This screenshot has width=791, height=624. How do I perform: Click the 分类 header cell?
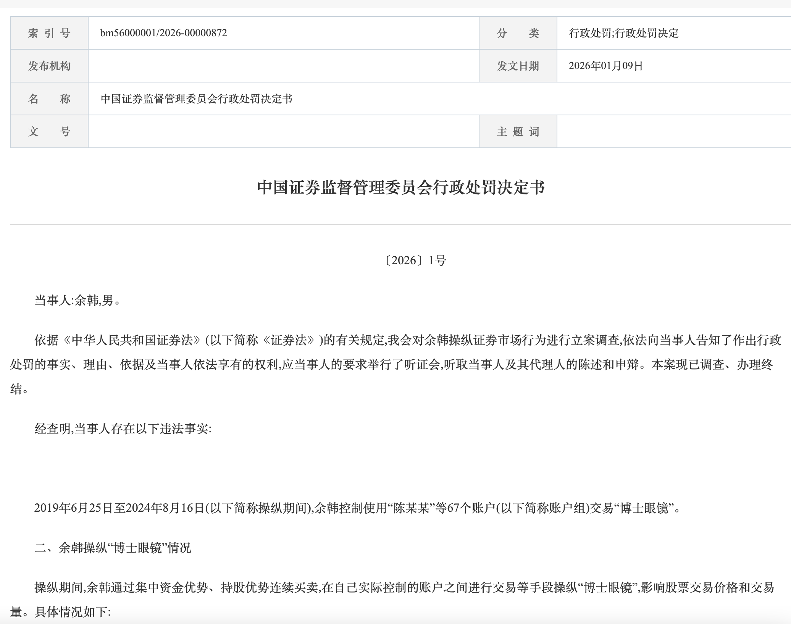click(x=518, y=33)
